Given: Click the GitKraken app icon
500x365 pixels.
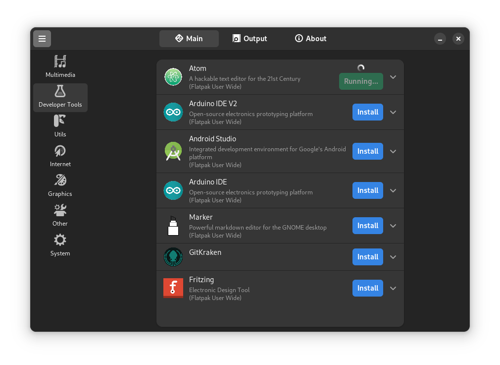Looking at the screenshot, I should [x=173, y=257].
